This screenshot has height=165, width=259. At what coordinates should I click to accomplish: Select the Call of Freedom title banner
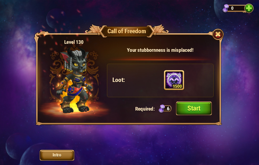coord(127,31)
